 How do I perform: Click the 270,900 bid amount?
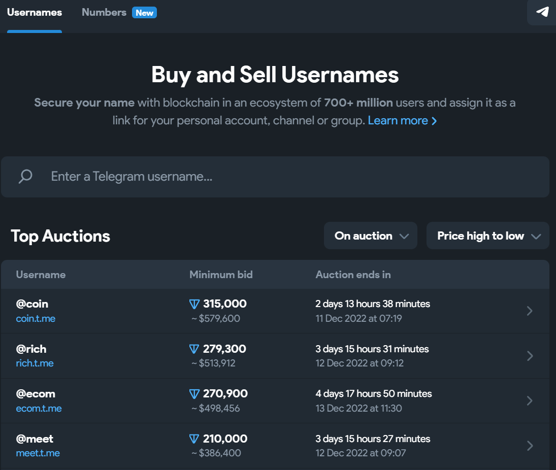225,394
